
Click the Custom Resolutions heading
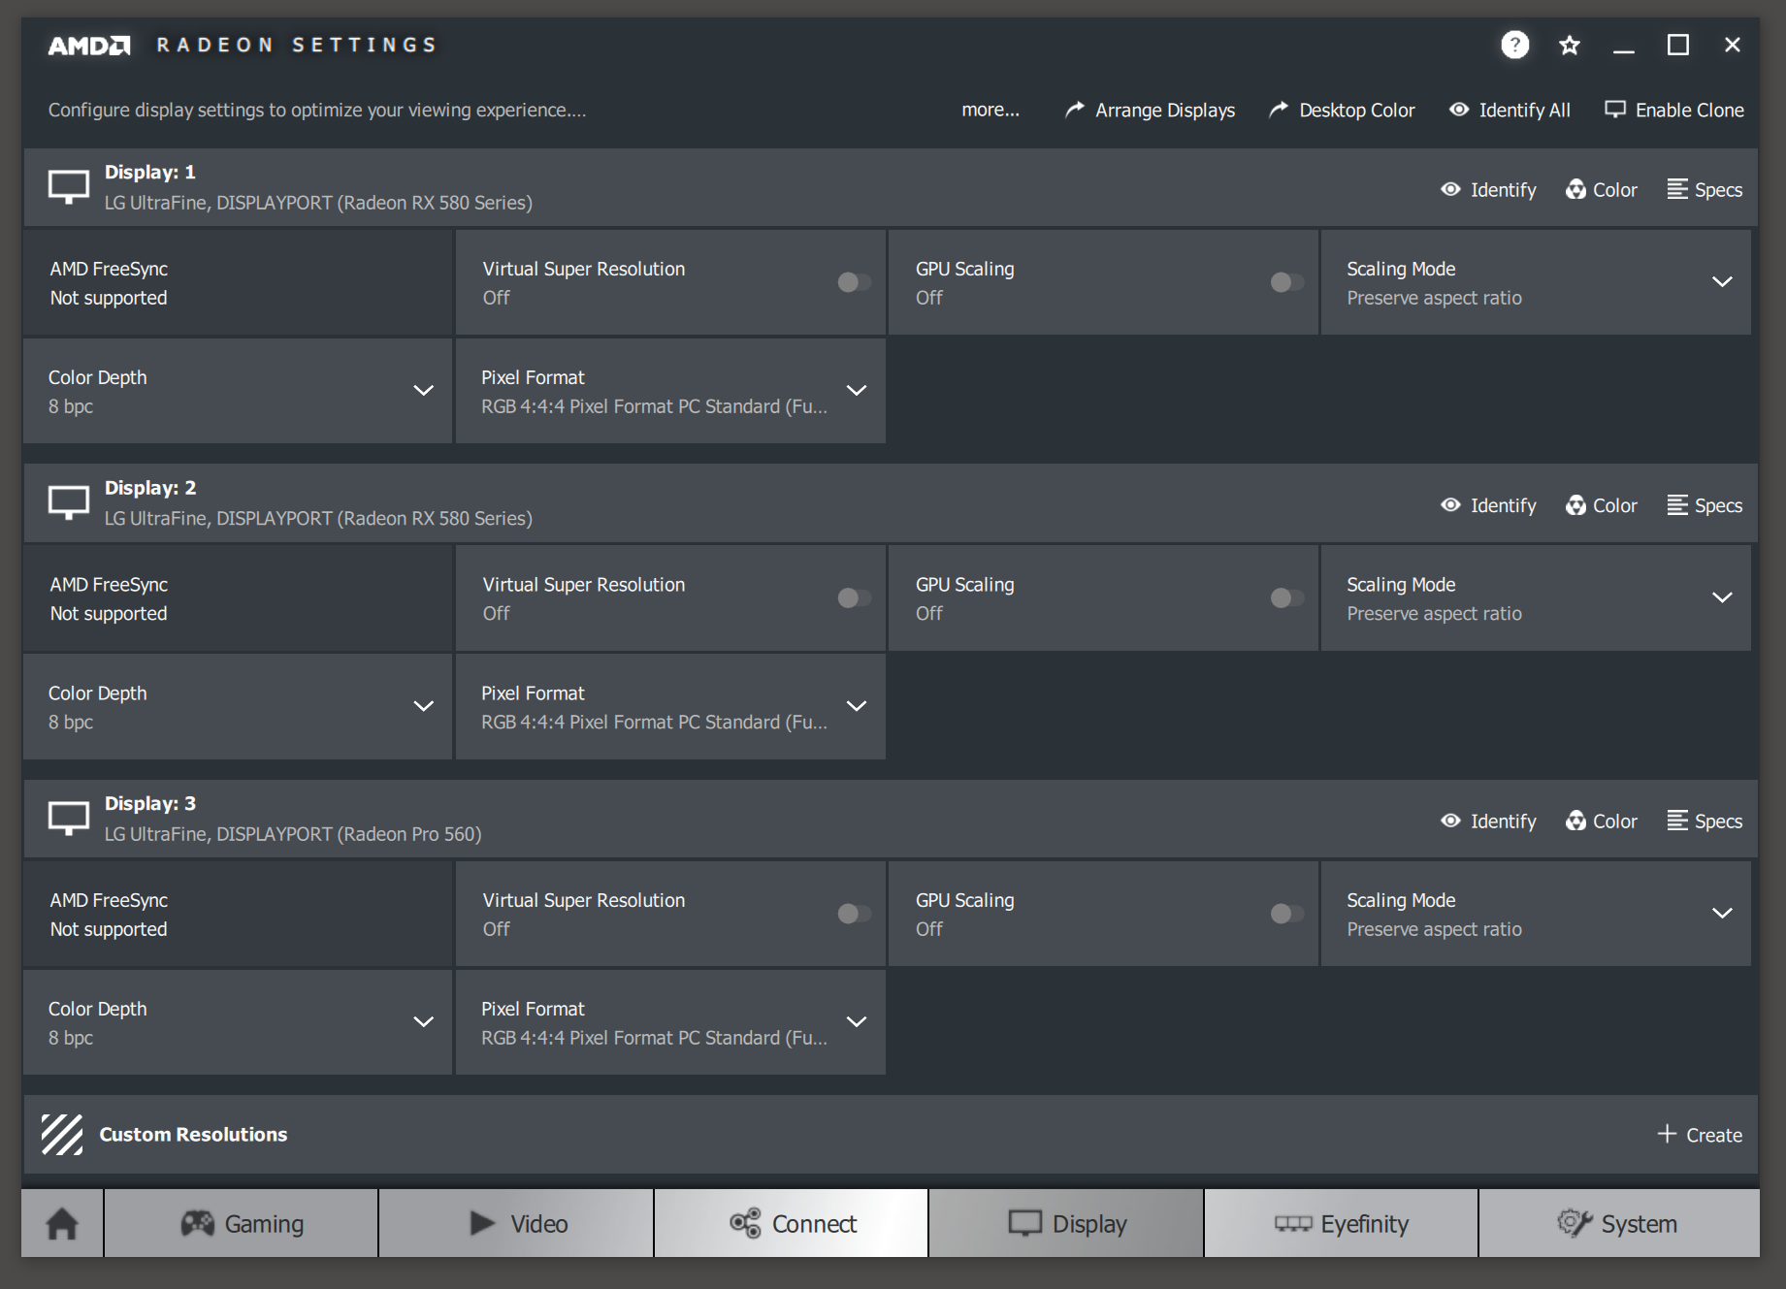click(193, 1134)
